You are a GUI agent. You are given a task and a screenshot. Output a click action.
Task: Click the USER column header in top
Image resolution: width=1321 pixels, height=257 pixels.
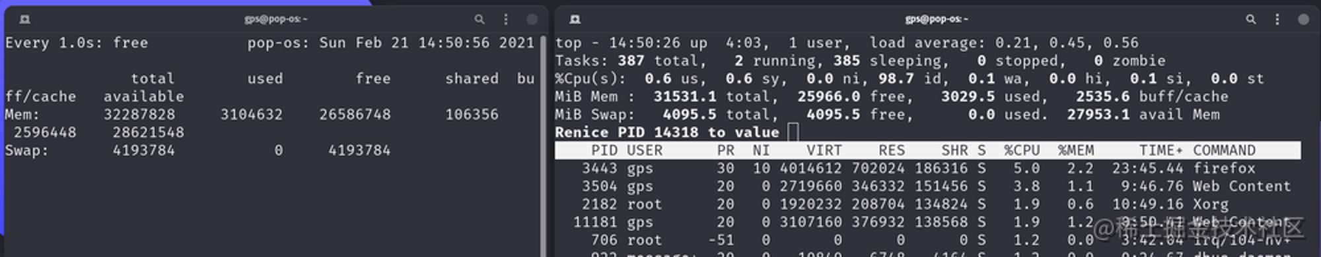[x=645, y=150]
